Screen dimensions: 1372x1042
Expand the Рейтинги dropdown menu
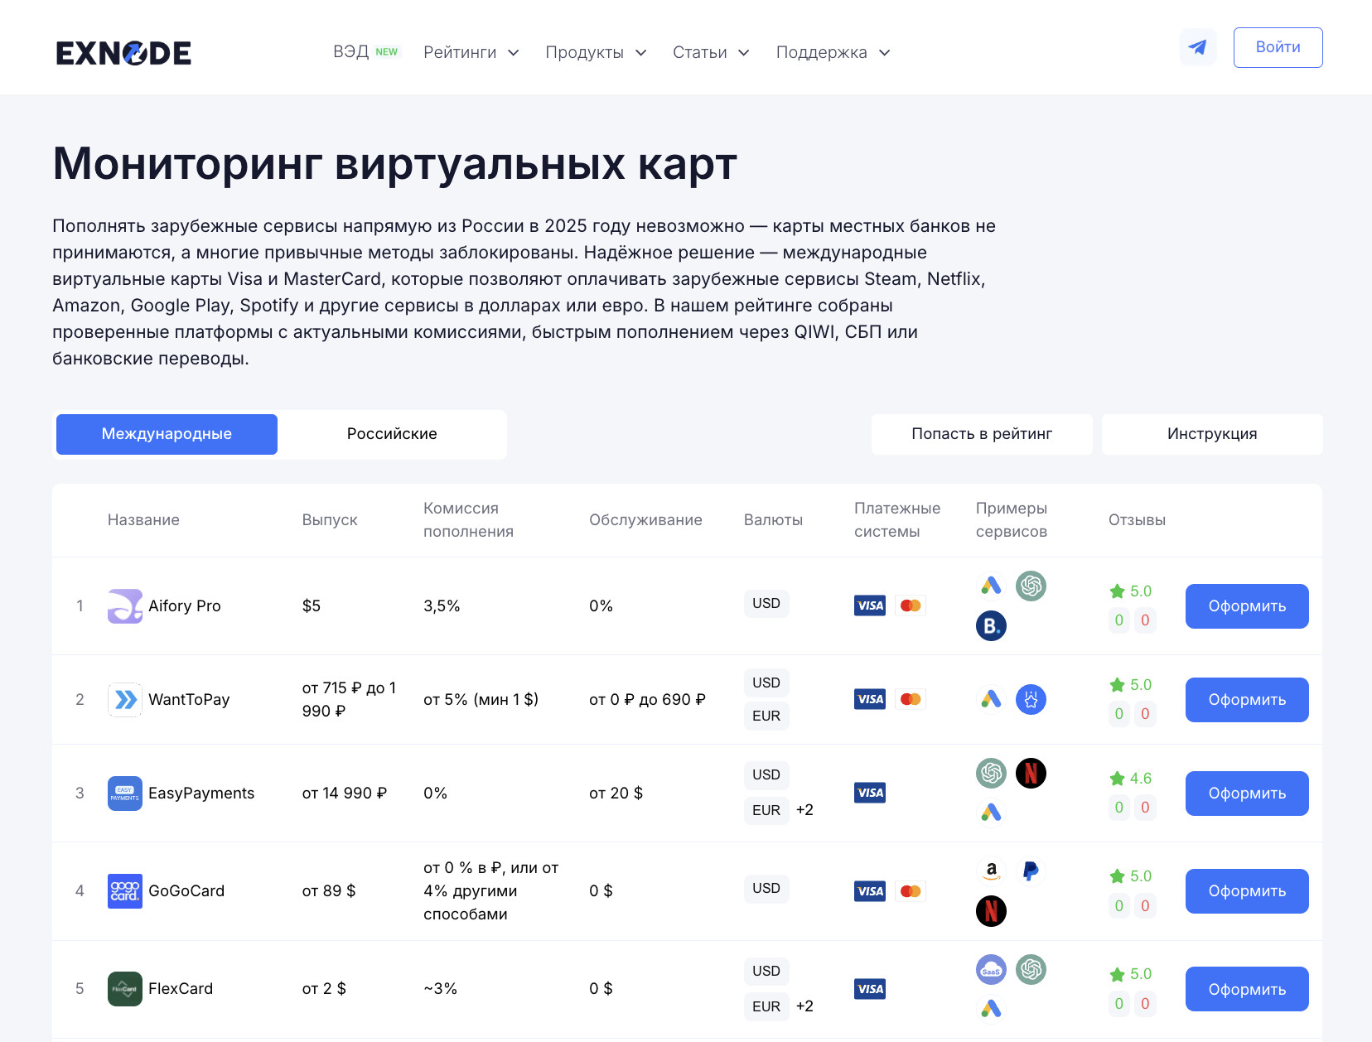pyautogui.click(x=471, y=52)
